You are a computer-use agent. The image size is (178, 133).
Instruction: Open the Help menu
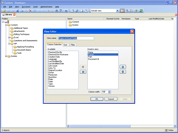click(57, 7)
